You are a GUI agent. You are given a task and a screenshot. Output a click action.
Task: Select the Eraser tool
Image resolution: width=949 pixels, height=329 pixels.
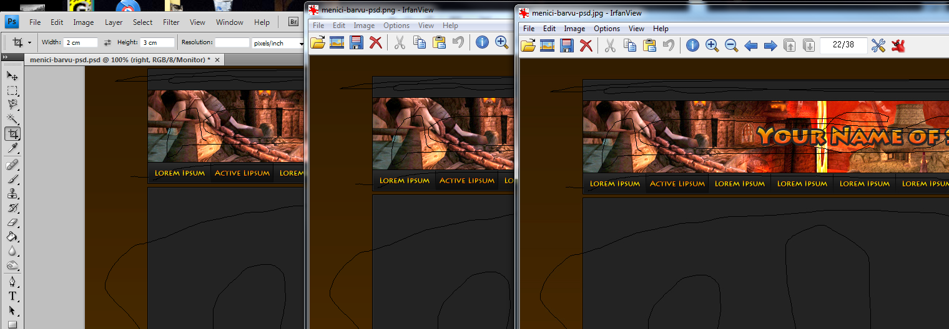pyautogui.click(x=12, y=222)
